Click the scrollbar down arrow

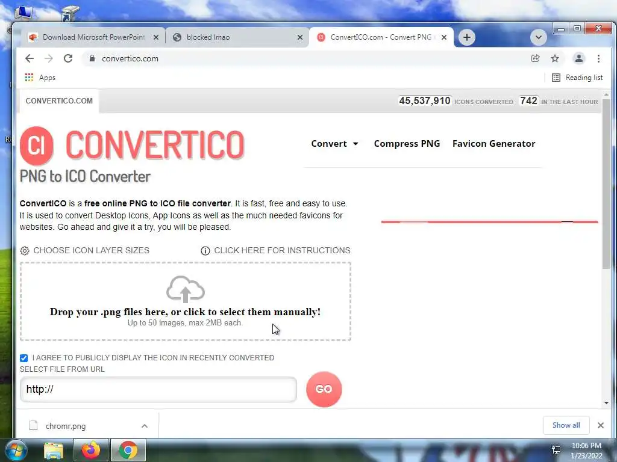click(x=606, y=402)
